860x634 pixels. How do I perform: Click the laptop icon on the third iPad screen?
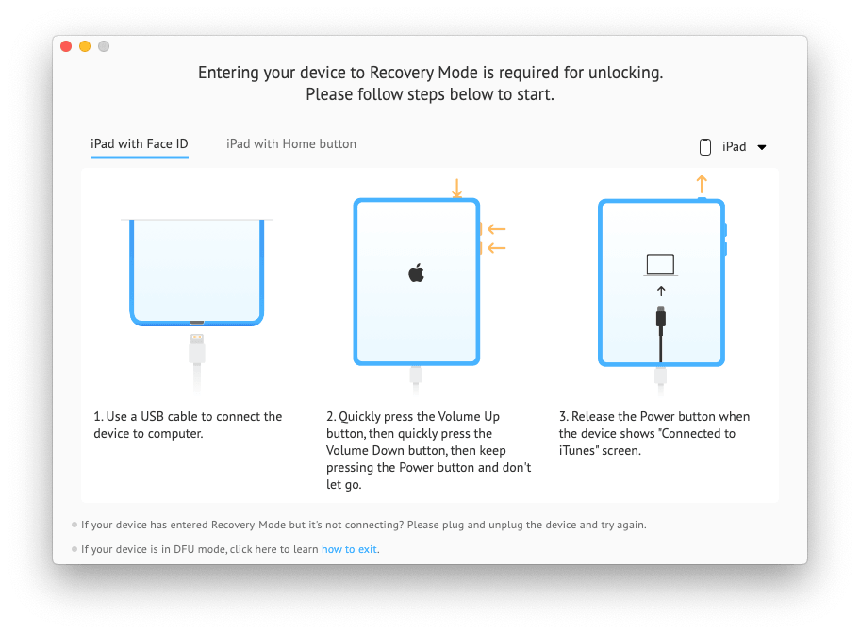(x=660, y=265)
